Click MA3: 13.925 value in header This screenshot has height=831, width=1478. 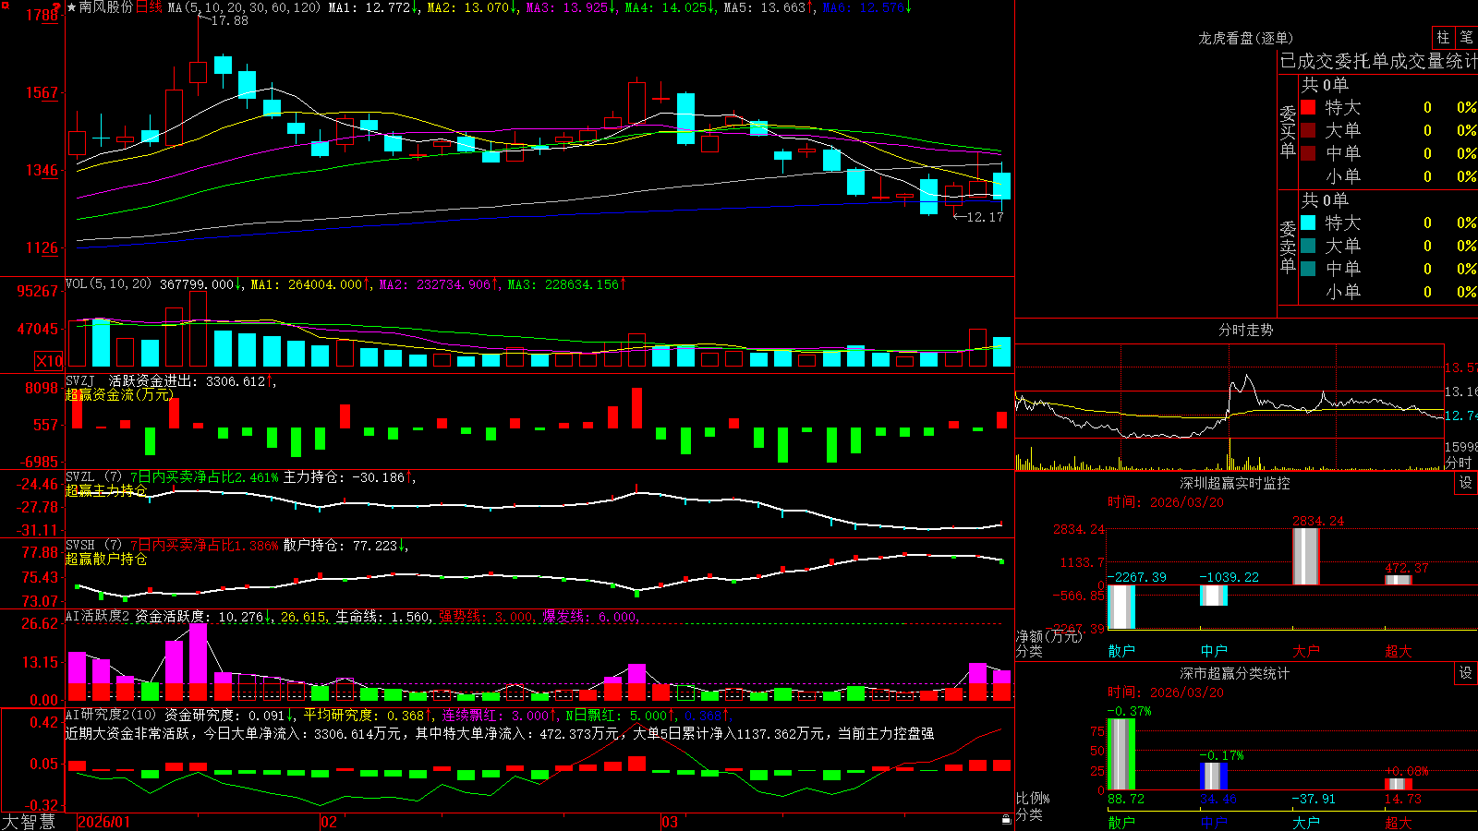(x=571, y=7)
